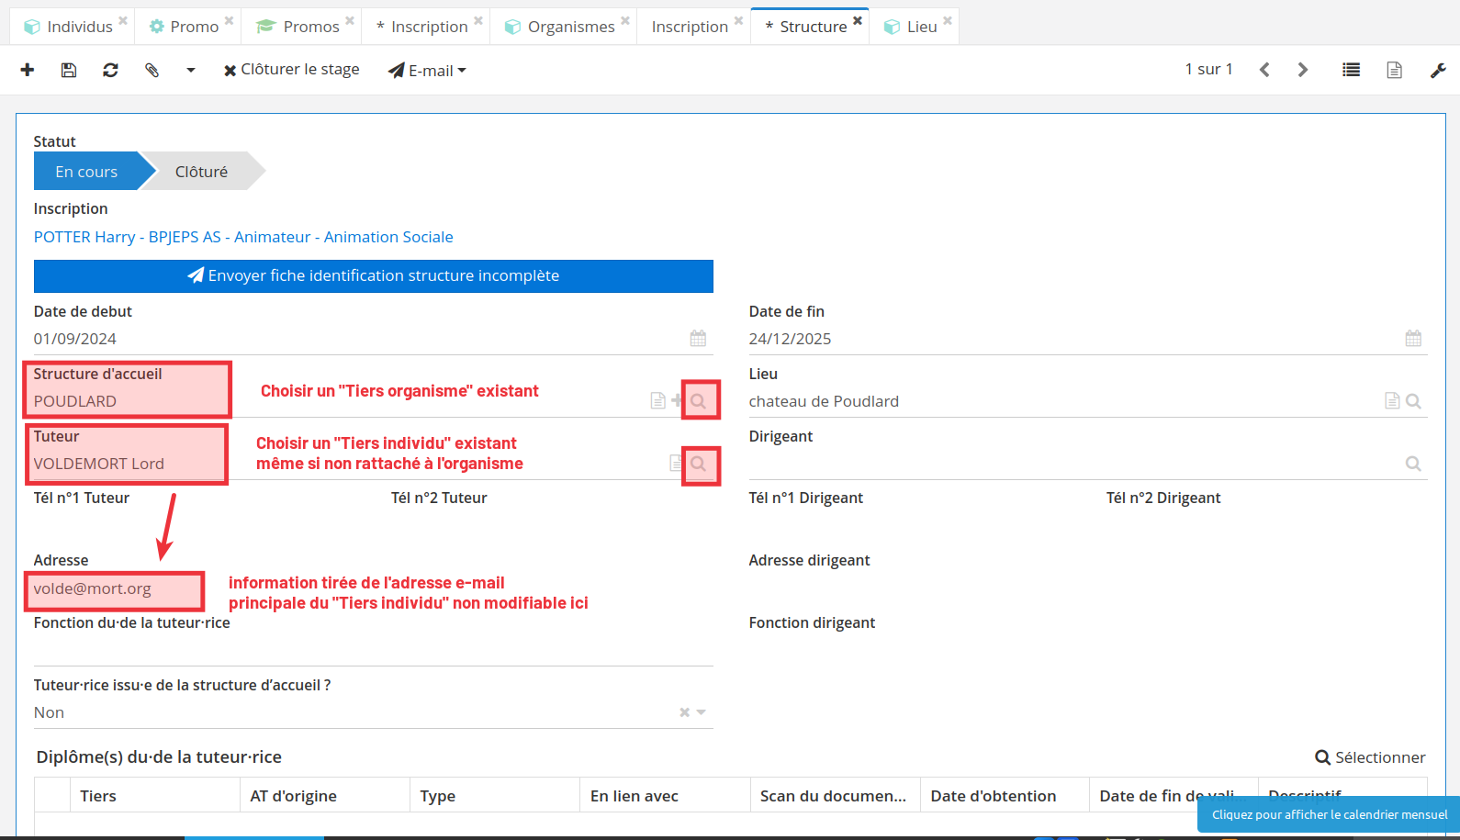
Task: Switch to the Individus tab
Action: pos(70,27)
